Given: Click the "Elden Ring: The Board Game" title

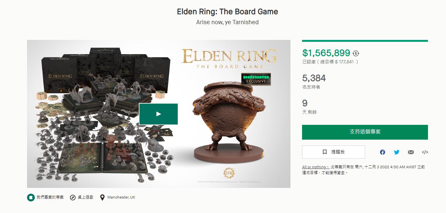Looking at the screenshot, I should (x=227, y=12).
